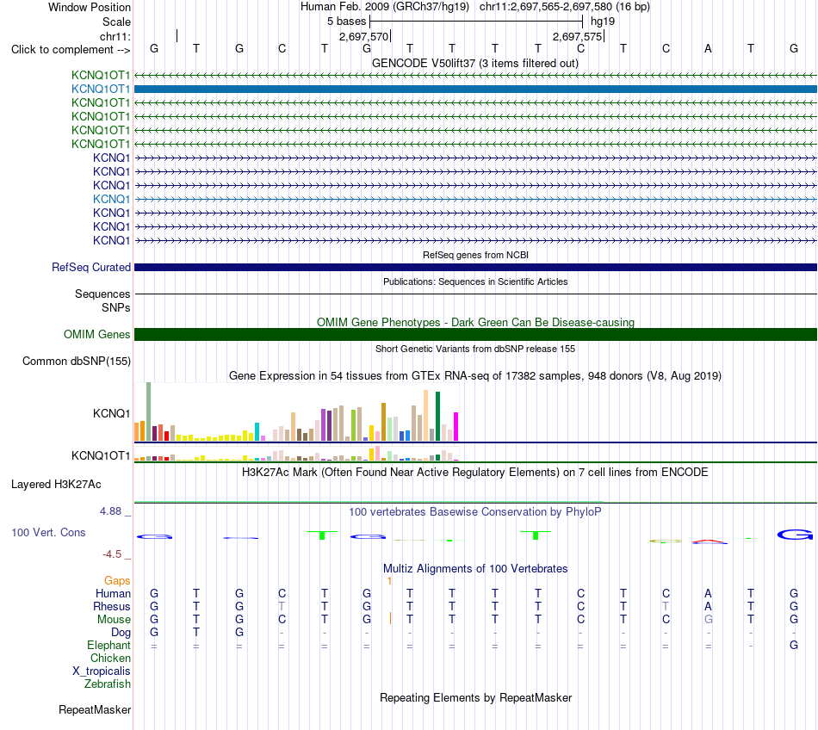Click 'Repeating Elements by RepeatMasker' title
Image resolution: width=818 pixels, height=730 pixels.
(x=476, y=698)
